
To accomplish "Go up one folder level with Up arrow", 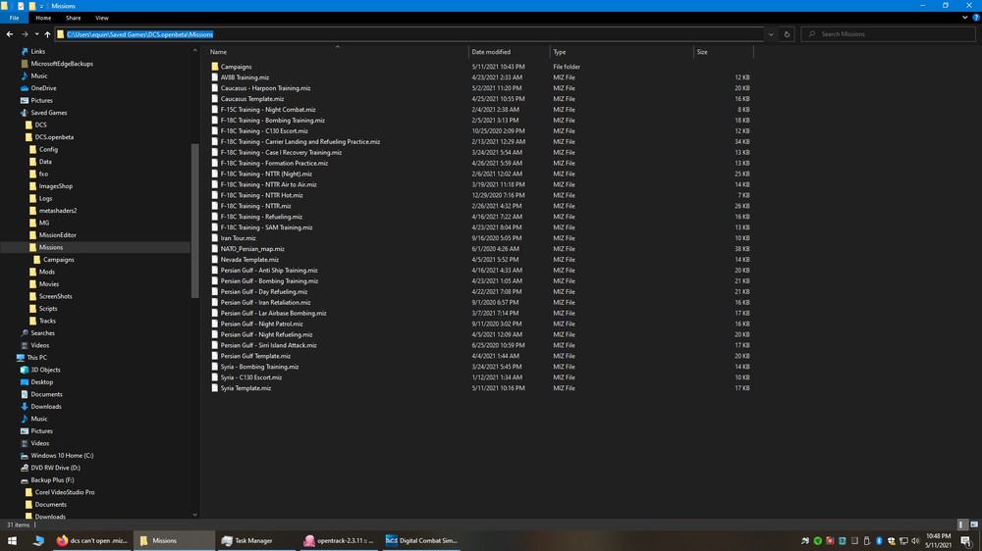I will tap(47, 34).
